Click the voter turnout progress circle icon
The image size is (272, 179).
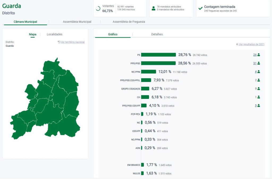click(x=98, y=8)
